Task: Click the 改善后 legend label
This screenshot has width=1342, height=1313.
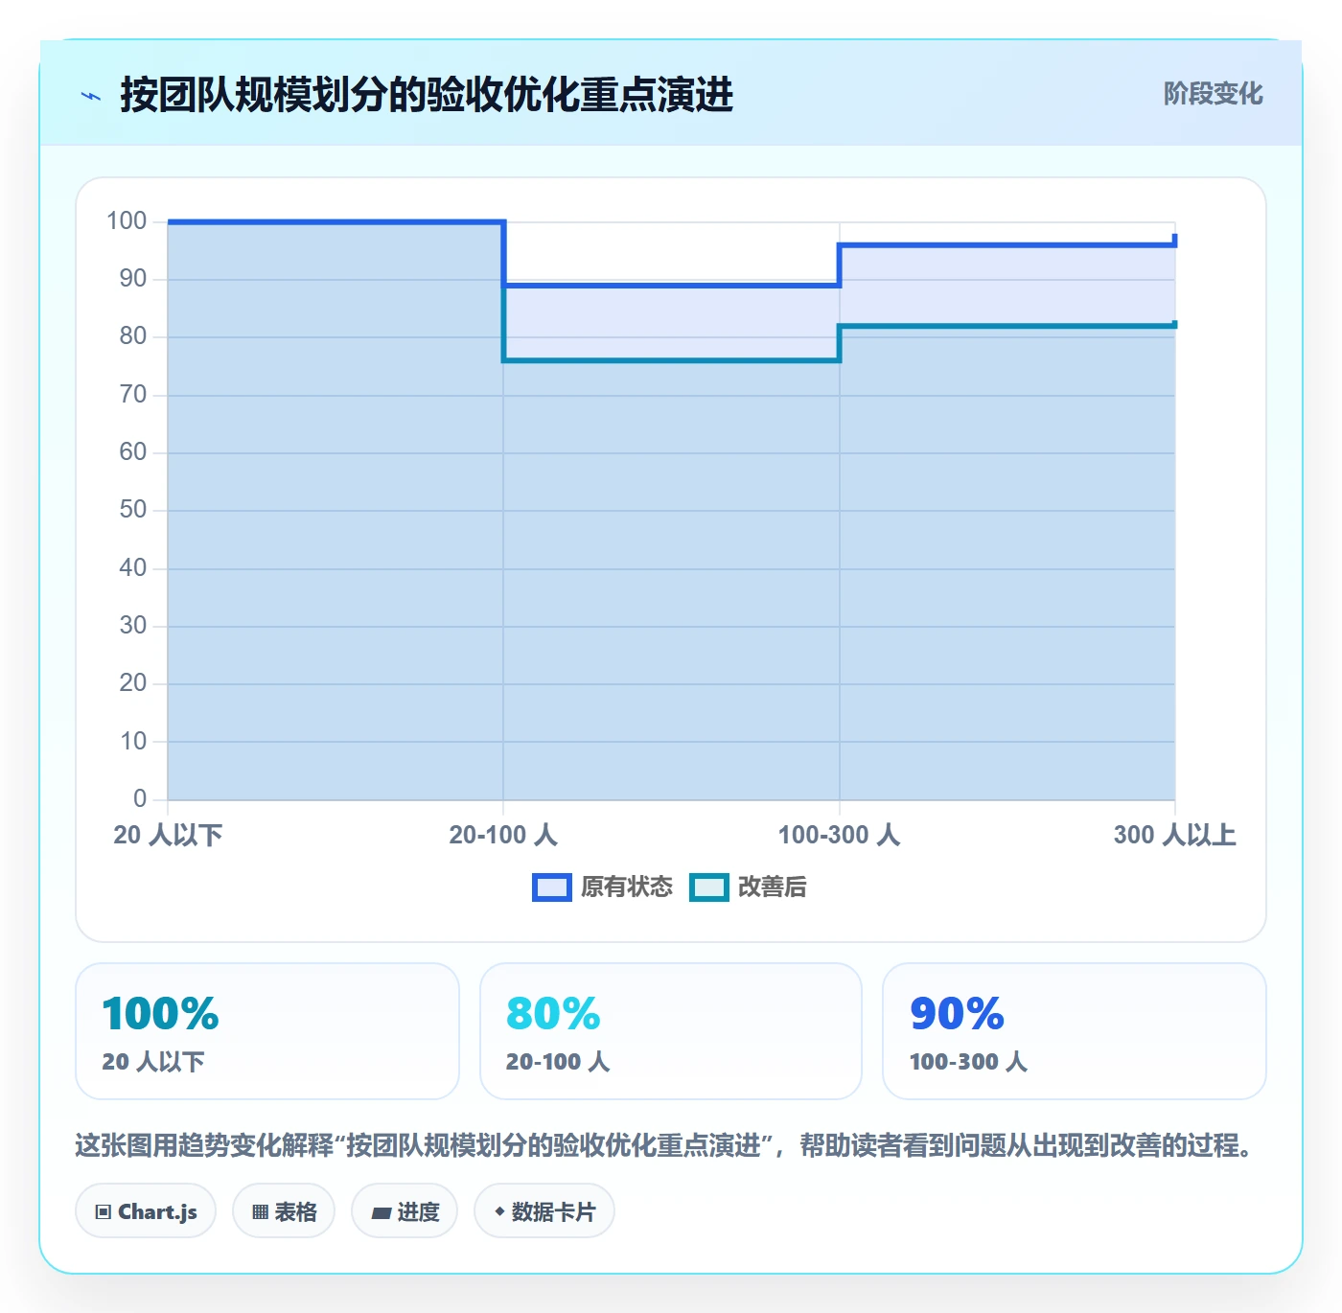Action: coord(773,887)
